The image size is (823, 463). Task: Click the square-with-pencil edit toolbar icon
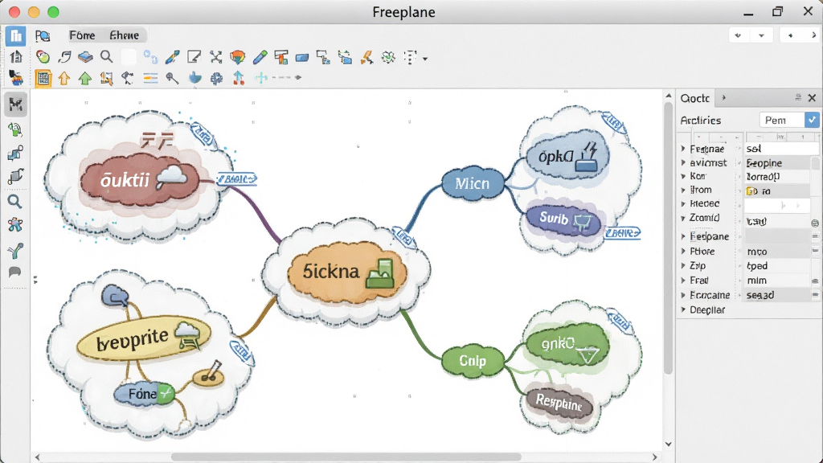pos(194,57)
